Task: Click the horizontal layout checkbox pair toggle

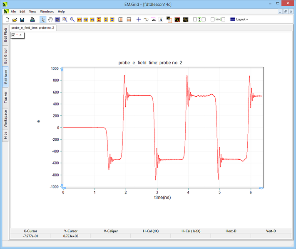Action: point(218,20)
